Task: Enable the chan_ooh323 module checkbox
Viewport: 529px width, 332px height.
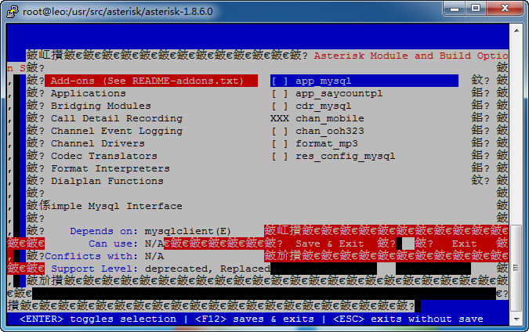Action: (280, 131)
